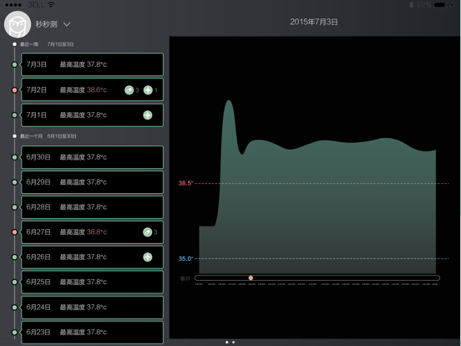Open the 6月24日 temperature record
Image resolution: width=461 pixels, height=346 pixels.
click(x=93, y=308)
